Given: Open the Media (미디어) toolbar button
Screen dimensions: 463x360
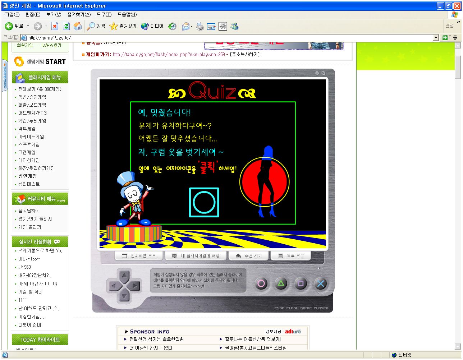Looking at the screenshot, I should (152, 26).
